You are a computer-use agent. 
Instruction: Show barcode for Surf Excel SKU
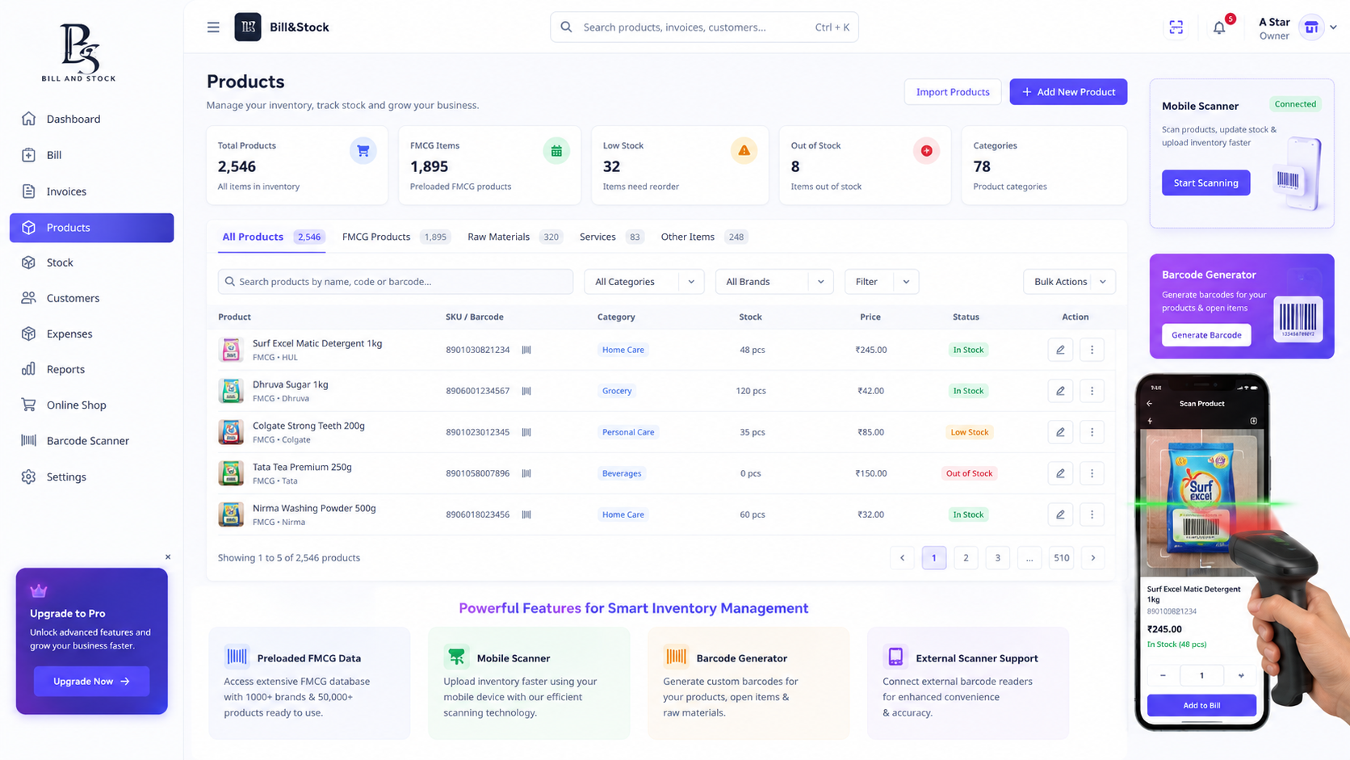[526, 350]
